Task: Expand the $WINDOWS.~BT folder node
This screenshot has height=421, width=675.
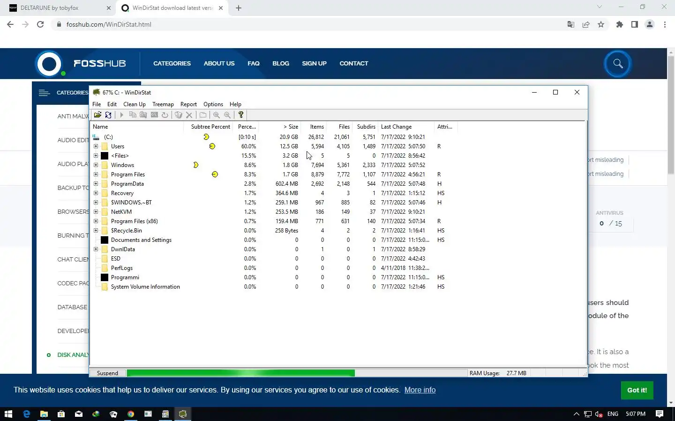Action: pos(96,203)
